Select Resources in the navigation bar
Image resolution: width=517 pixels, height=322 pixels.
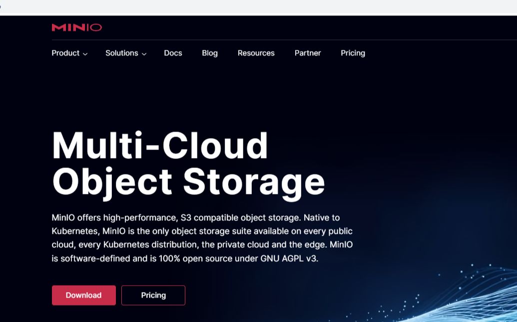click(256, 53)
